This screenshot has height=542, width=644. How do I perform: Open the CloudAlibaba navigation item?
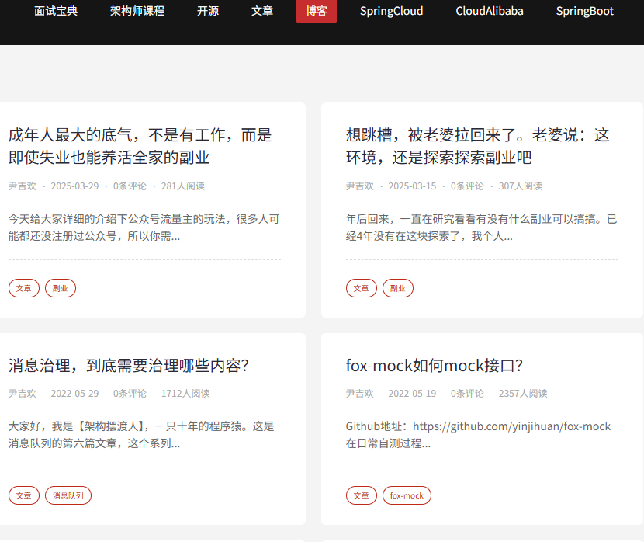[x=490, y=11]
